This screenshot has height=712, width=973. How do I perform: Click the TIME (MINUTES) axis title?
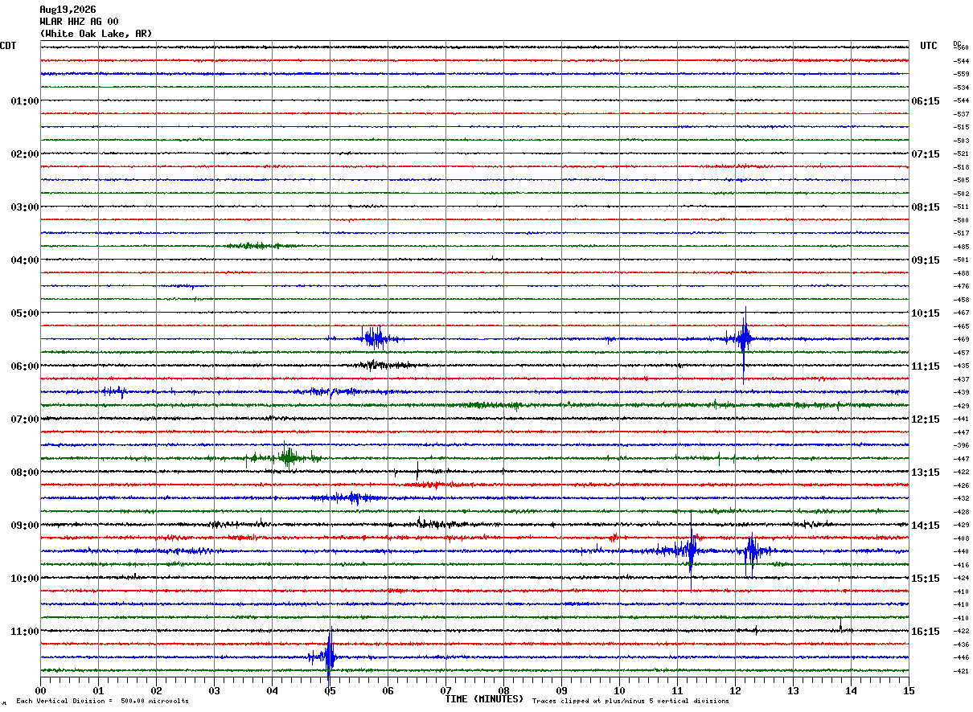click(484, 699)
